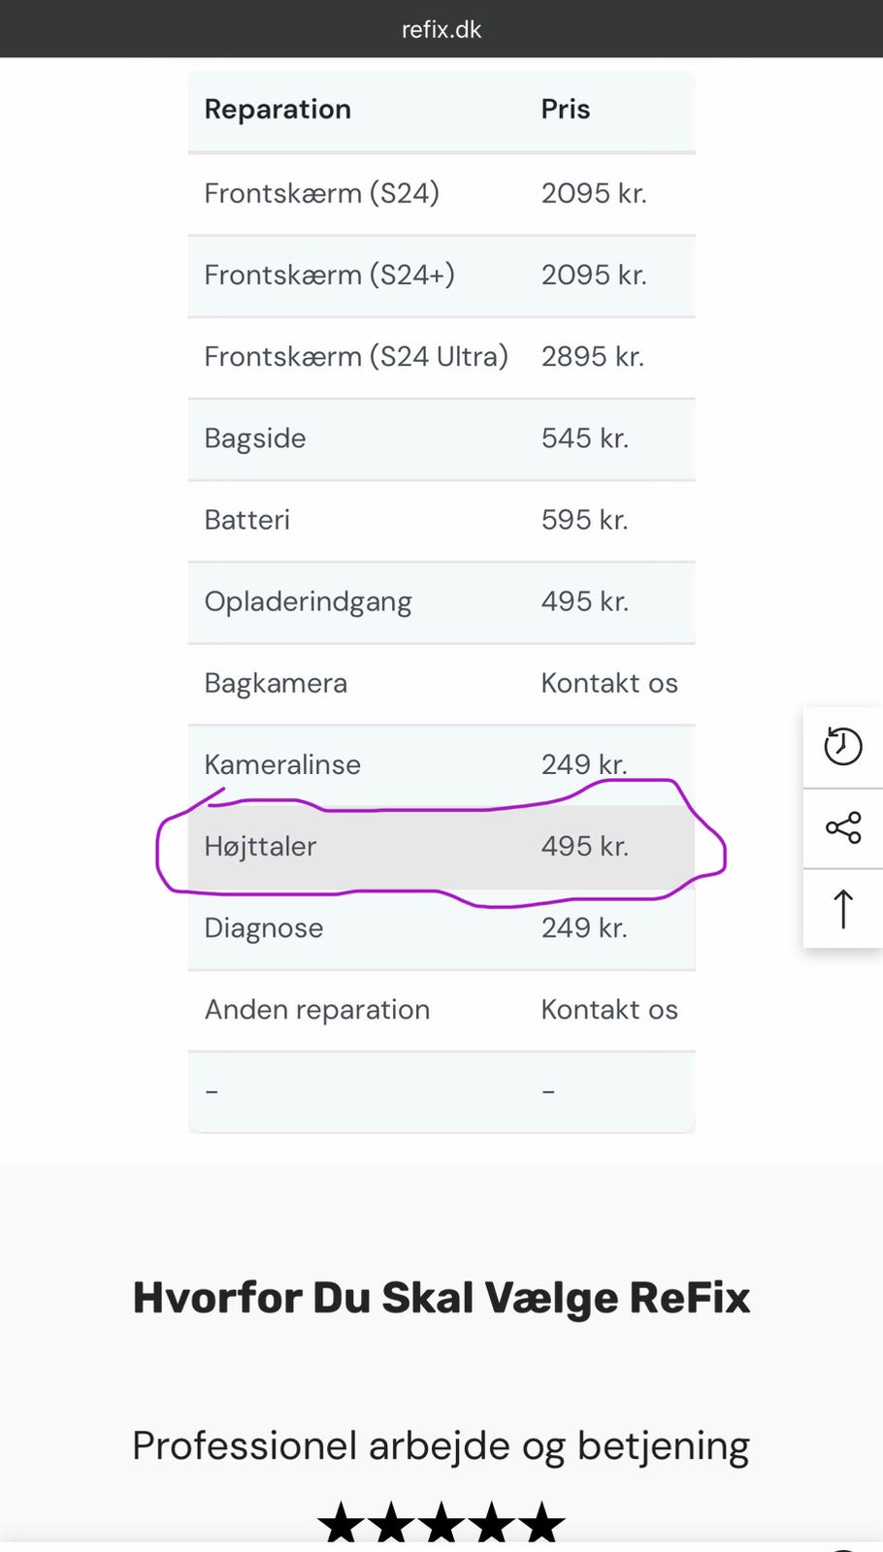Click the Reparation column header
This screenshot has width=883, height=1552.
pyautogui.click(x=278, y=110)
